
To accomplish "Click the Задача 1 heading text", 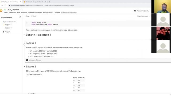I will click(x=31, y=43).
